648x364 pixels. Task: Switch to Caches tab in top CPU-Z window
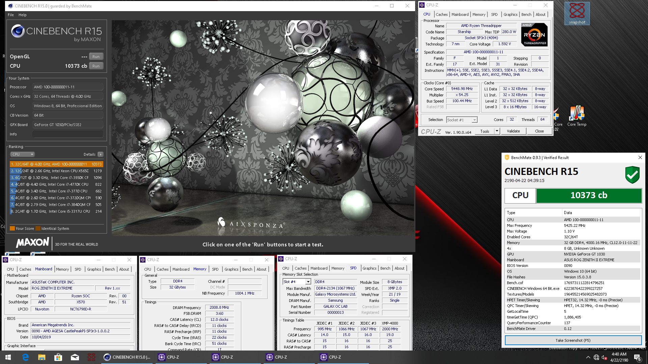coord(441,14)
